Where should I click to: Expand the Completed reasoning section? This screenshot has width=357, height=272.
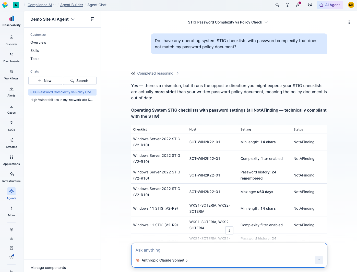point(155,73)
